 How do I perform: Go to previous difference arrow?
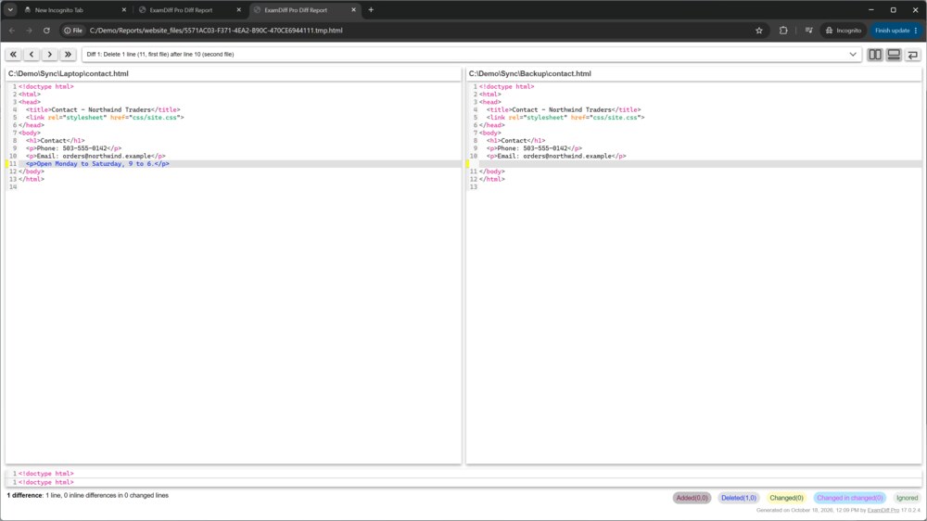[32, 55]
